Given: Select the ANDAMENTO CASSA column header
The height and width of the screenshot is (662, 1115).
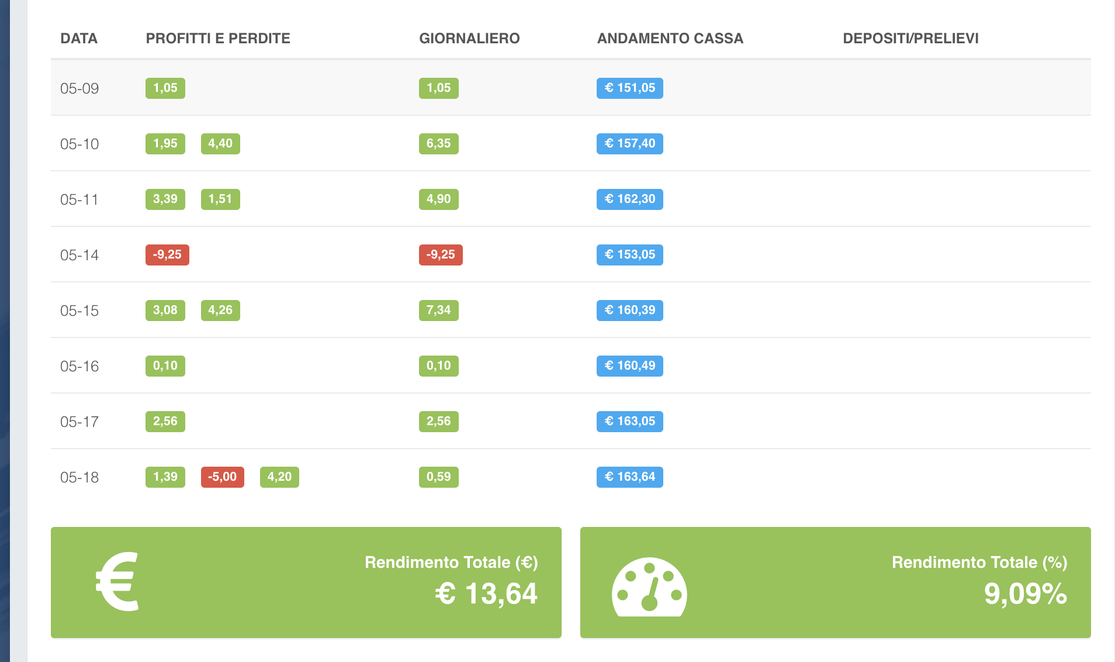Looking at the screenshot, I should pos(670,39).
